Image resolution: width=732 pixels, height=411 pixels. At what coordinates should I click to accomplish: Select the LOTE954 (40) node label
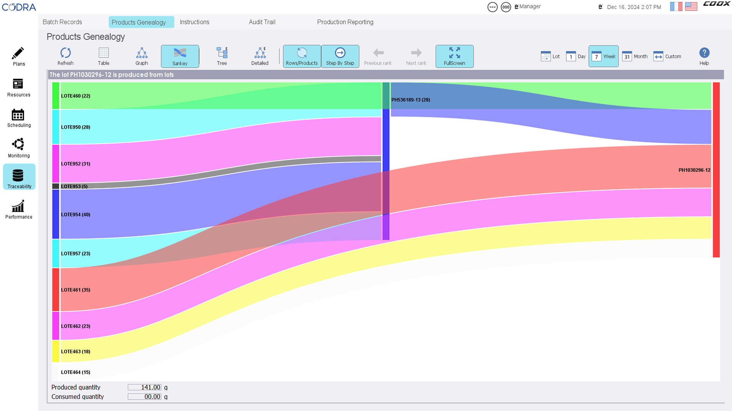[75, 215]
